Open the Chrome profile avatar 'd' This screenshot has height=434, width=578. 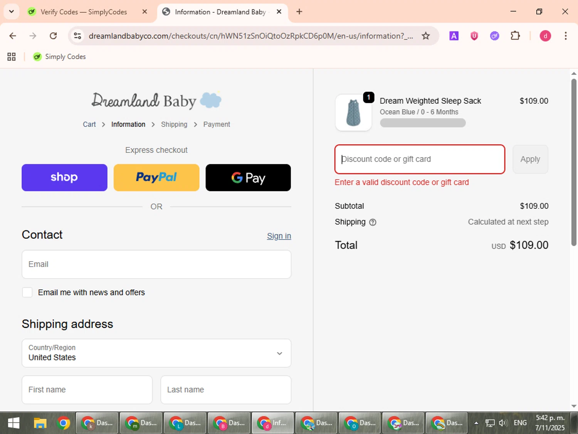coord(545,36)
